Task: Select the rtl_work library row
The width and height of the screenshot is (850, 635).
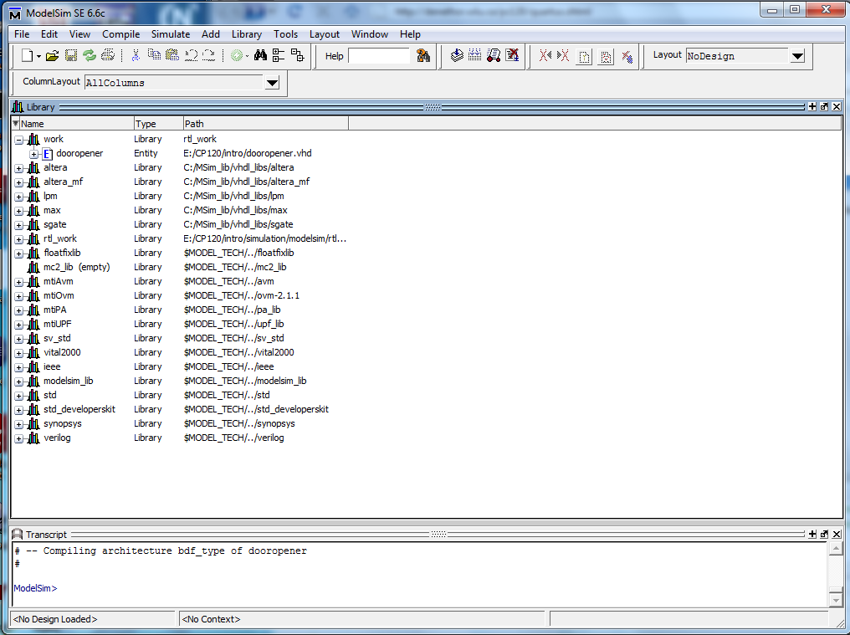Action: click(x=181, y=238)
